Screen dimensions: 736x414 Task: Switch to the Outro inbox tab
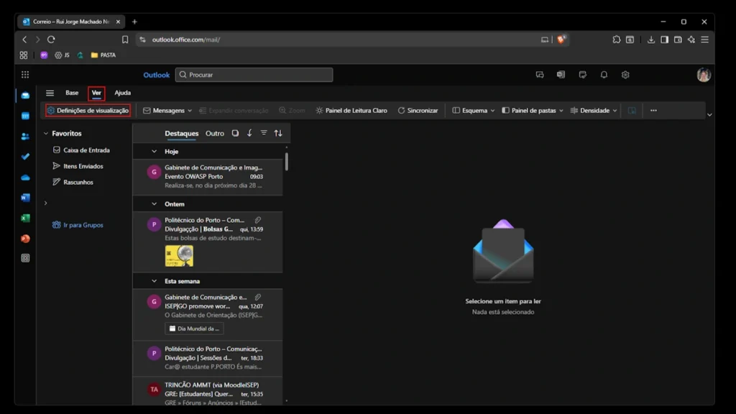tap(214, 133)
